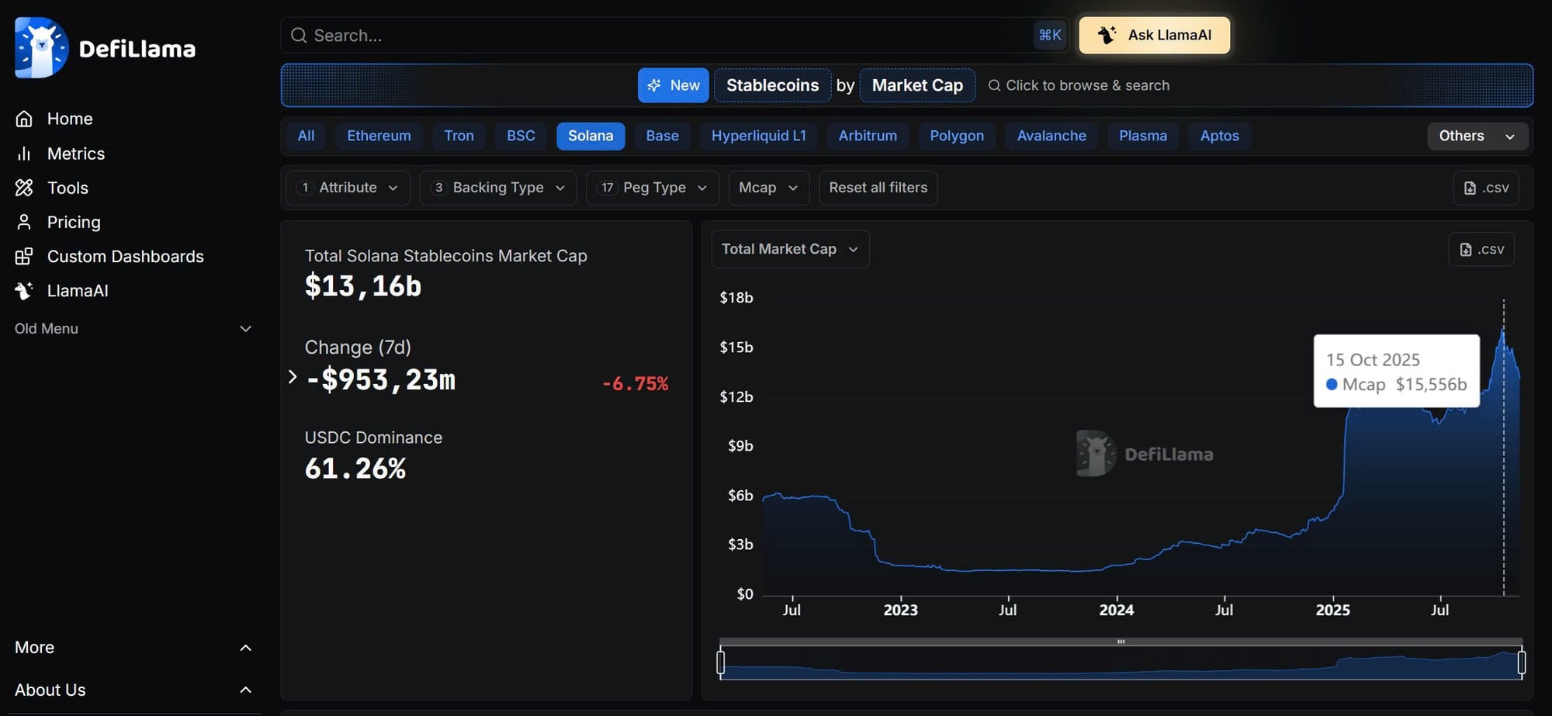Open the Home page from sidebar
This screenshot has height=716, width=1552.
coord(24,118)
